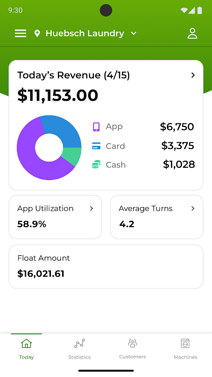Tap the Machines washer icon

(x=185, y=344)
